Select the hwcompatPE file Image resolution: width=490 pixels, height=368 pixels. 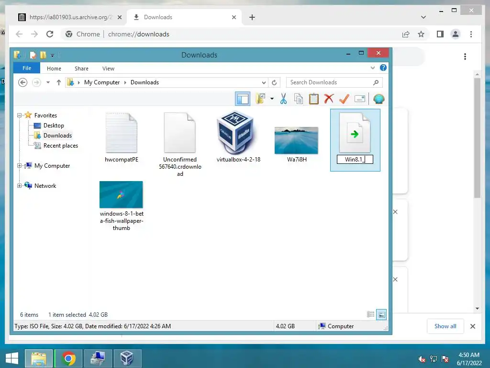tap(122, 138)
